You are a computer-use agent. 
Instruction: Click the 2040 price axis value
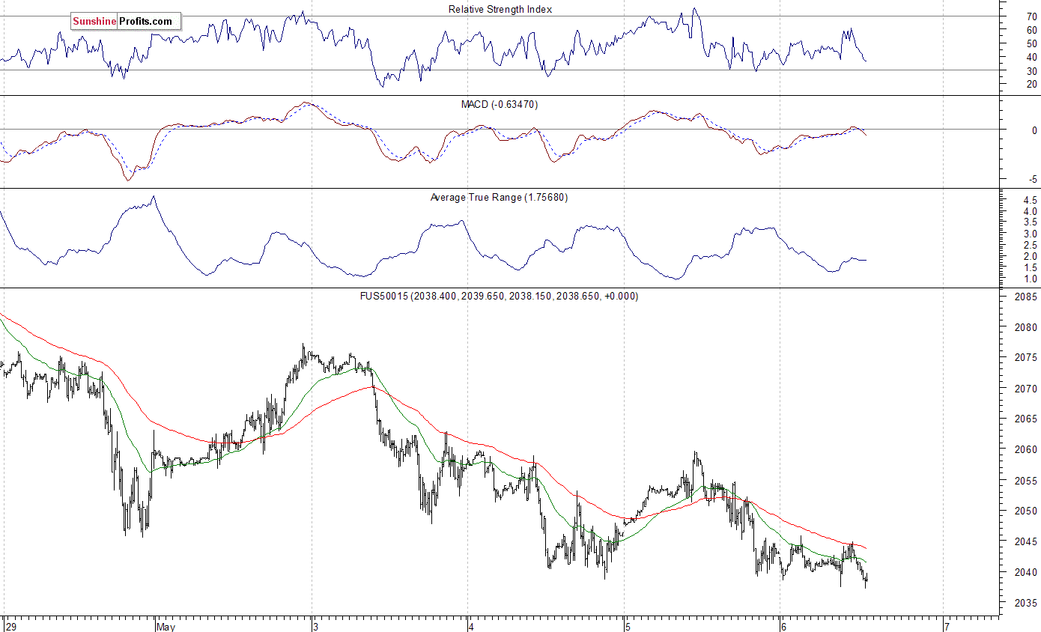click(x=1028, y=572)
